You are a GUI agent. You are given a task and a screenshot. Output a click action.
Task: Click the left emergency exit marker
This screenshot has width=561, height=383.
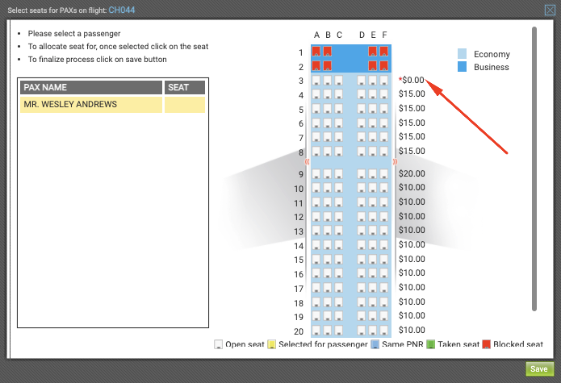tap(307, 162)
